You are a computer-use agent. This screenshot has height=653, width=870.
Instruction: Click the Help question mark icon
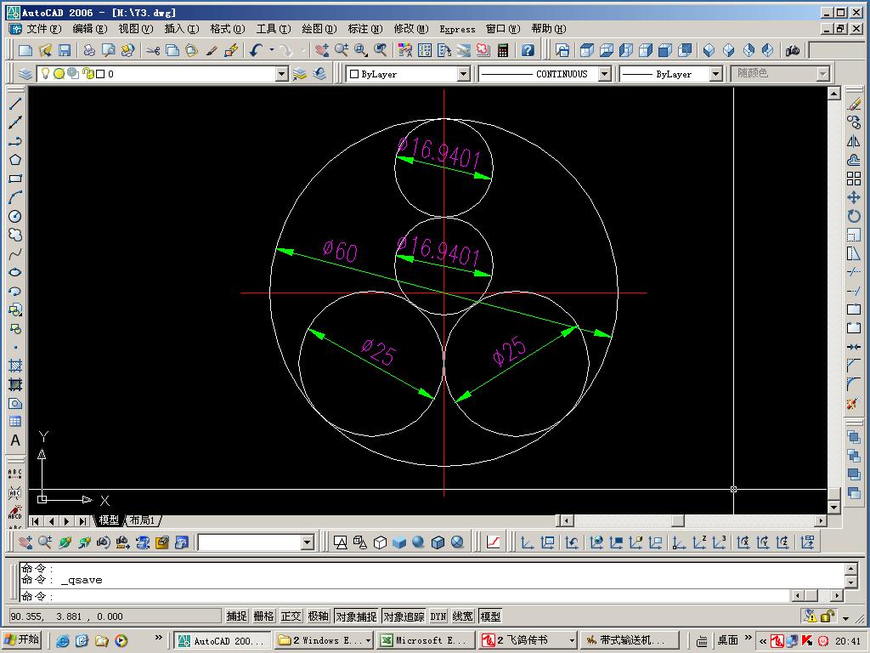click(x=528, y=50)
